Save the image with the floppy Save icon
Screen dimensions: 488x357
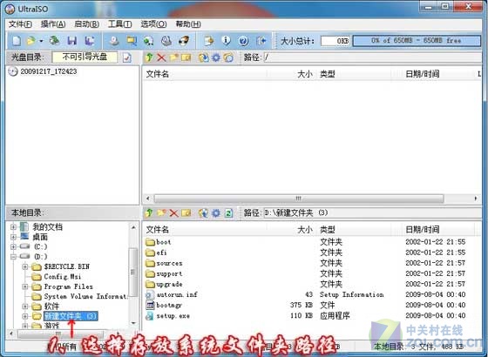pyautogui.click(x=71, y=40)
